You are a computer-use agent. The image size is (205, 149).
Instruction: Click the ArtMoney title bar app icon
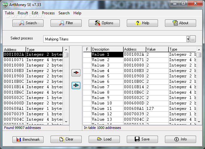click(x=5, y=5)
